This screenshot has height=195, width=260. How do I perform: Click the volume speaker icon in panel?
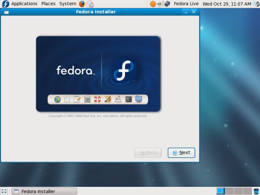pyautogui.click(x=257, y=4)
